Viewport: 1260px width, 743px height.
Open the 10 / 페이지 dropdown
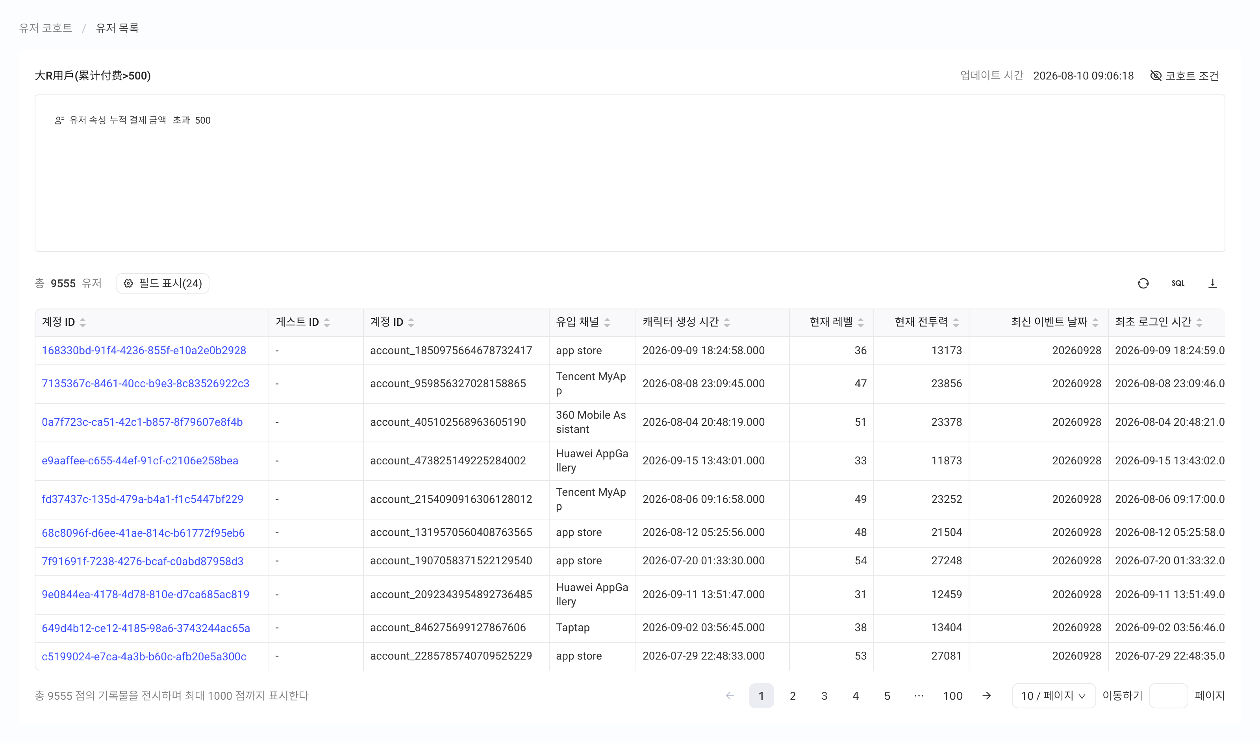click(x=1053, y=695)
